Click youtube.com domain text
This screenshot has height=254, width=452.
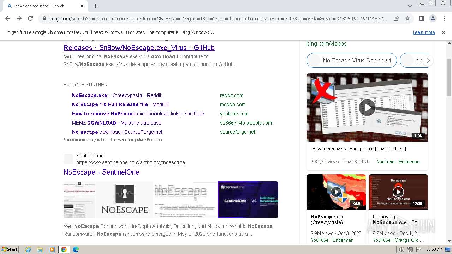234,114
